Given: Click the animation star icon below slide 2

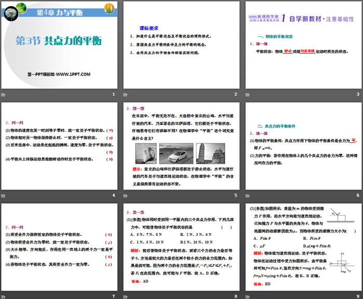Looking at the screenshot, I should 126,94.
